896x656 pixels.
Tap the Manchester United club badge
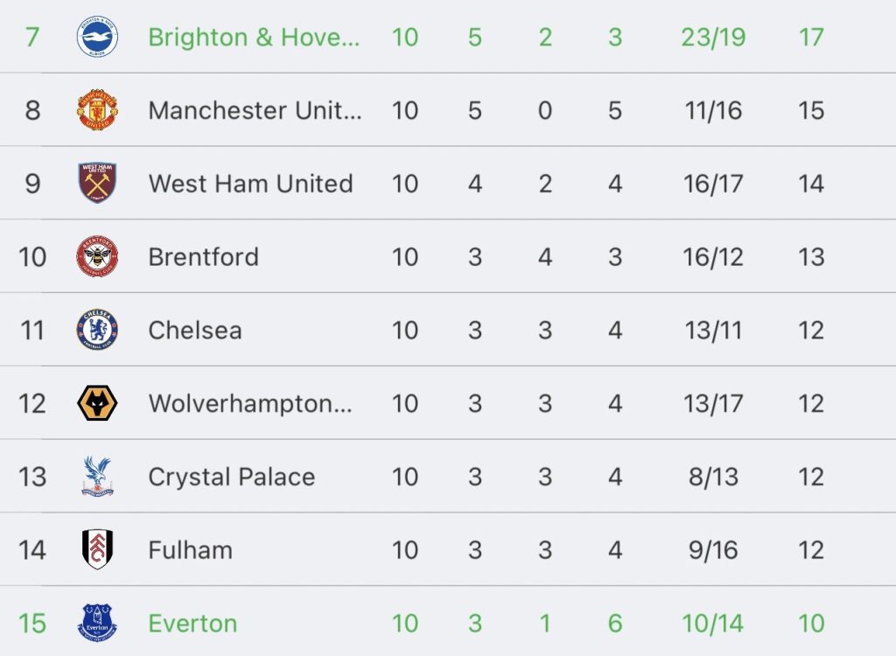click(x=97, y=110)
